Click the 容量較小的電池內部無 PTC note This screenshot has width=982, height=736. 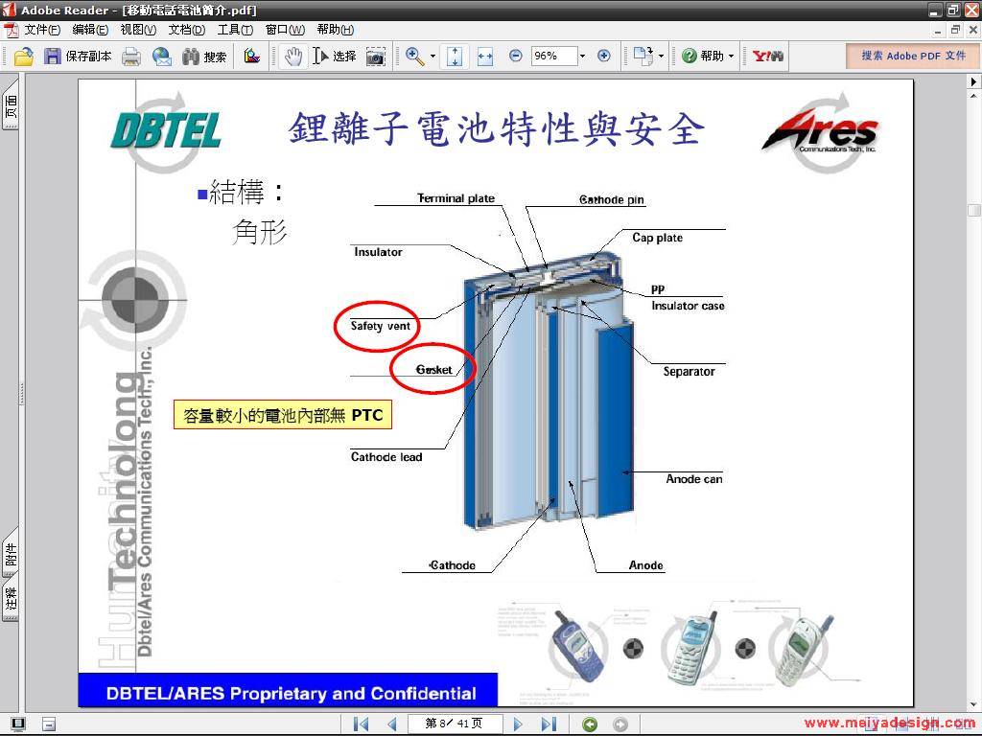click(283, 415)
